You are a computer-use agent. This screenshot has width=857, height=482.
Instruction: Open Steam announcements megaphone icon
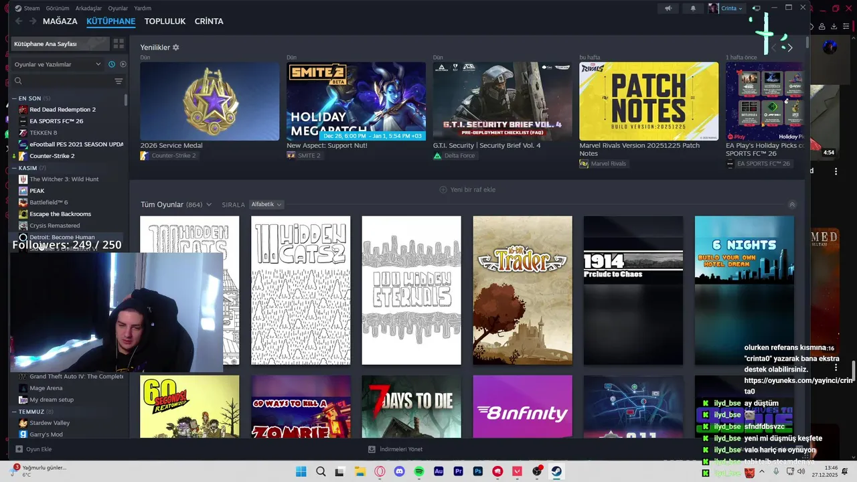pyautogui.click(x=668, y=8)
